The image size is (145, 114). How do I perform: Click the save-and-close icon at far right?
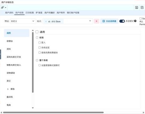[142, 7]
